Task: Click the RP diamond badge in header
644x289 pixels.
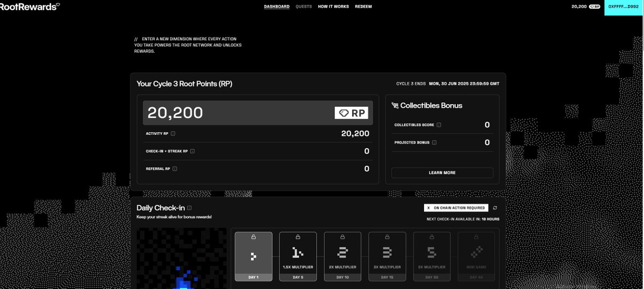Action: [x=594, y=6]
